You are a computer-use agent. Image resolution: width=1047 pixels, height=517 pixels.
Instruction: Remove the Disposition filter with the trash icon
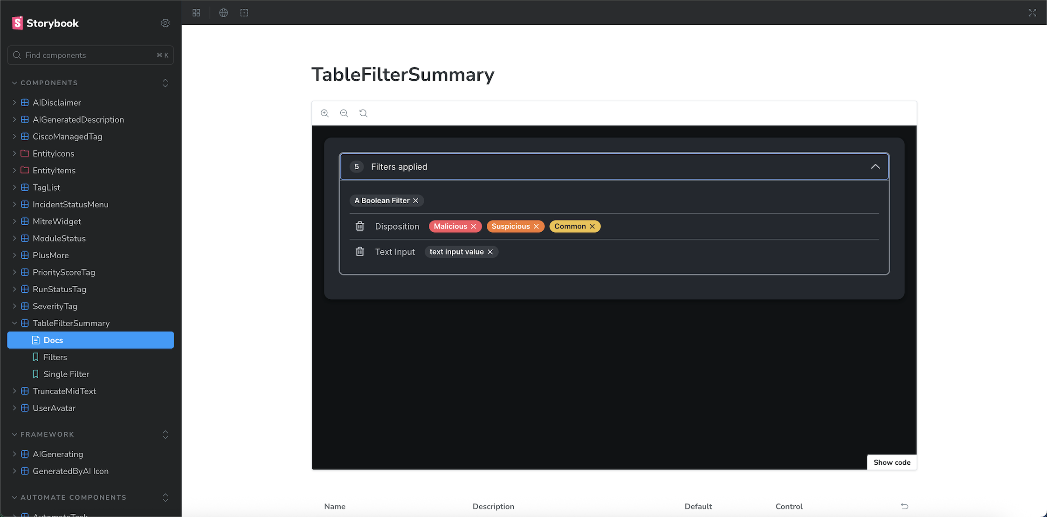click(x=359, y=226)
